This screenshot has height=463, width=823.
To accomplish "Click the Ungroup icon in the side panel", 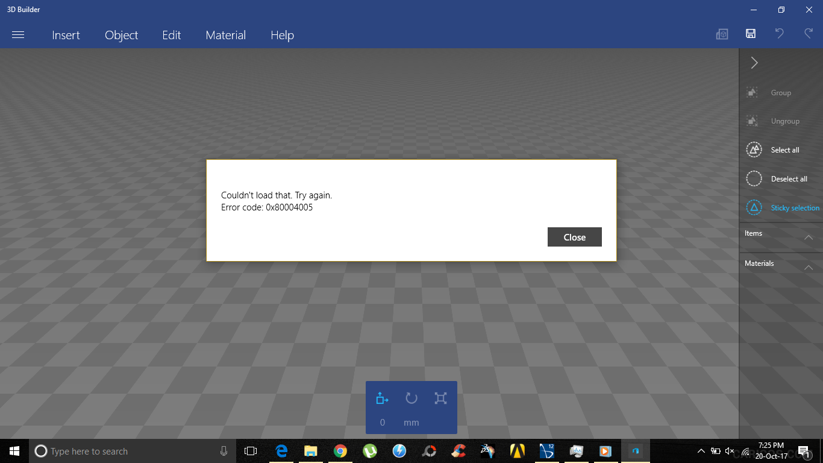I will point(753,121).
